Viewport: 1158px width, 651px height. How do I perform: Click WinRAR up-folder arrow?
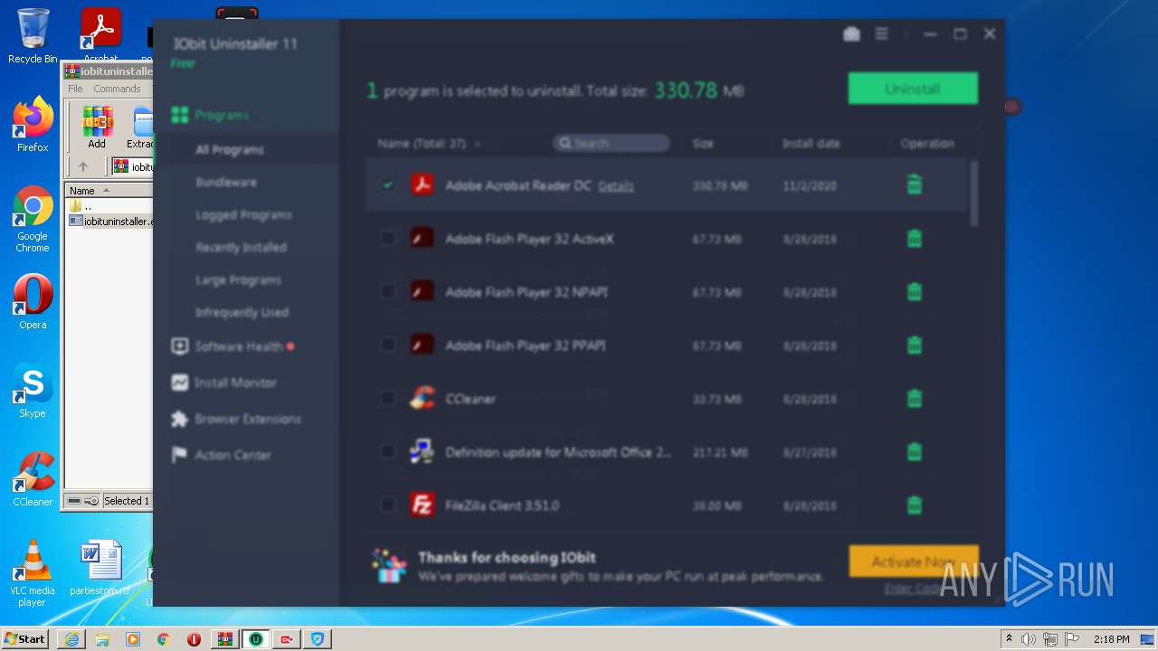[83, 166]
